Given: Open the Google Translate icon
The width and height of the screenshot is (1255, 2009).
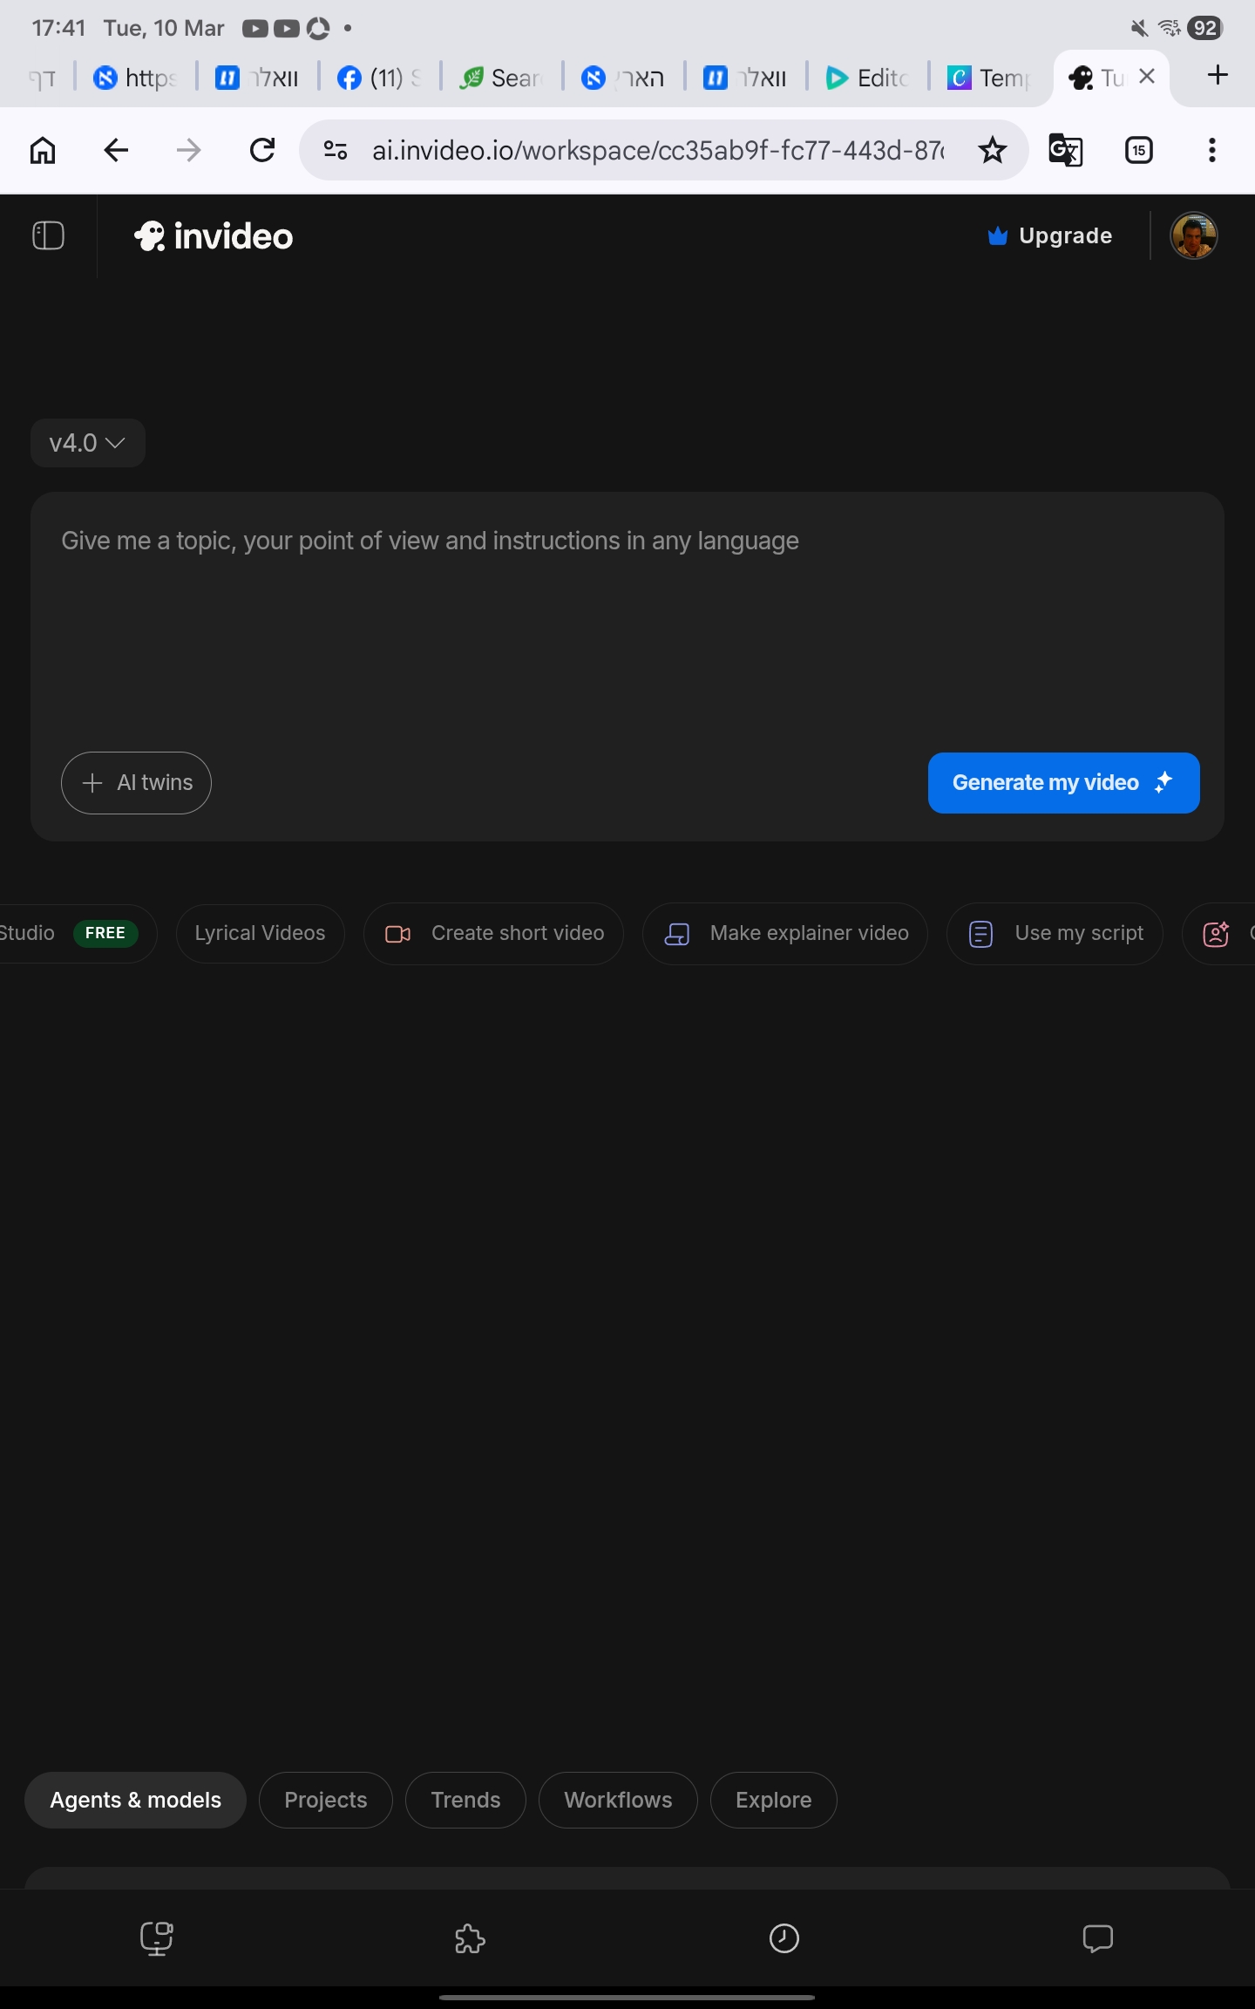Looking at the screenshot, I should tap(1065, 151).
